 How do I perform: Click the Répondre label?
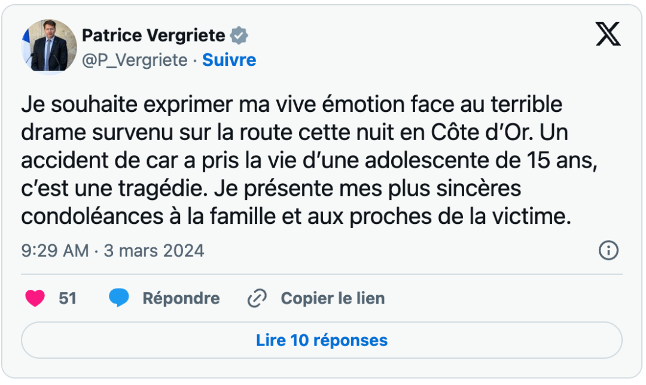(181, 298)
